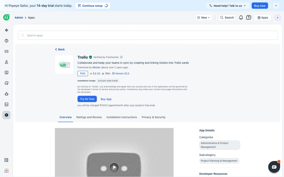284x177 pixels.
Task: Open the New dropdown
Action: 204,18
